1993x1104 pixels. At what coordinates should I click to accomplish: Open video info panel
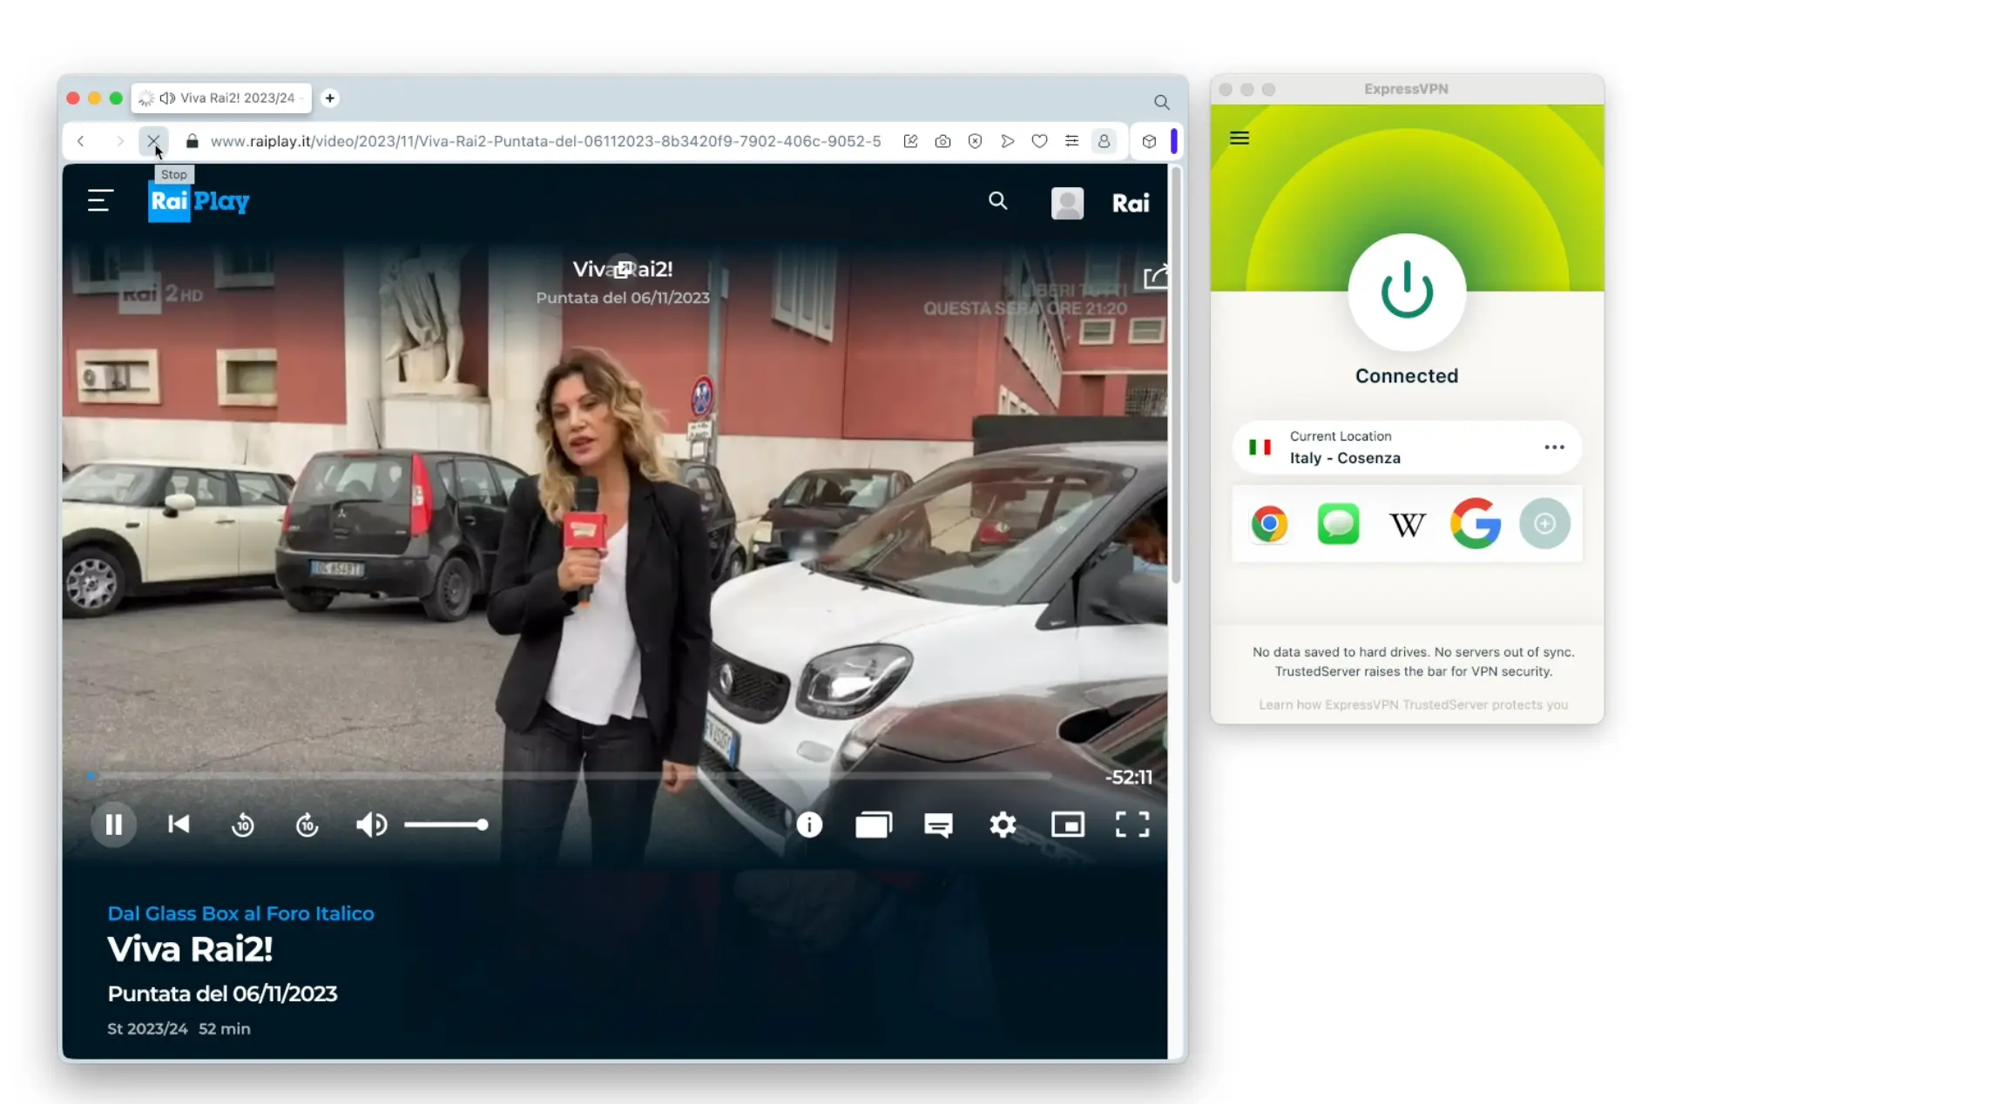808,825
